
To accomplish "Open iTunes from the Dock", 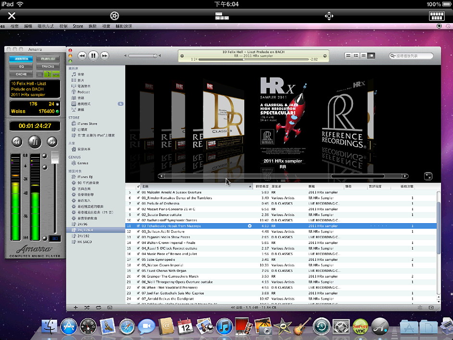I will pyautogui.click(x=224, y=327).
